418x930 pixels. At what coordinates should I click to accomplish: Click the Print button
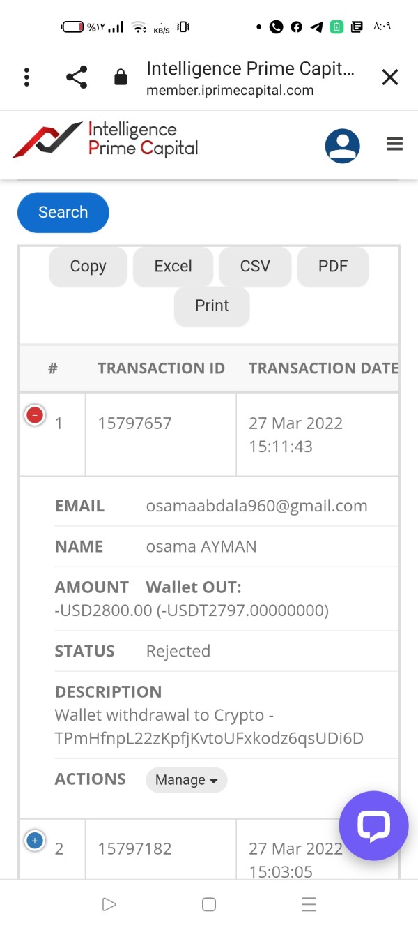point(212,306)
